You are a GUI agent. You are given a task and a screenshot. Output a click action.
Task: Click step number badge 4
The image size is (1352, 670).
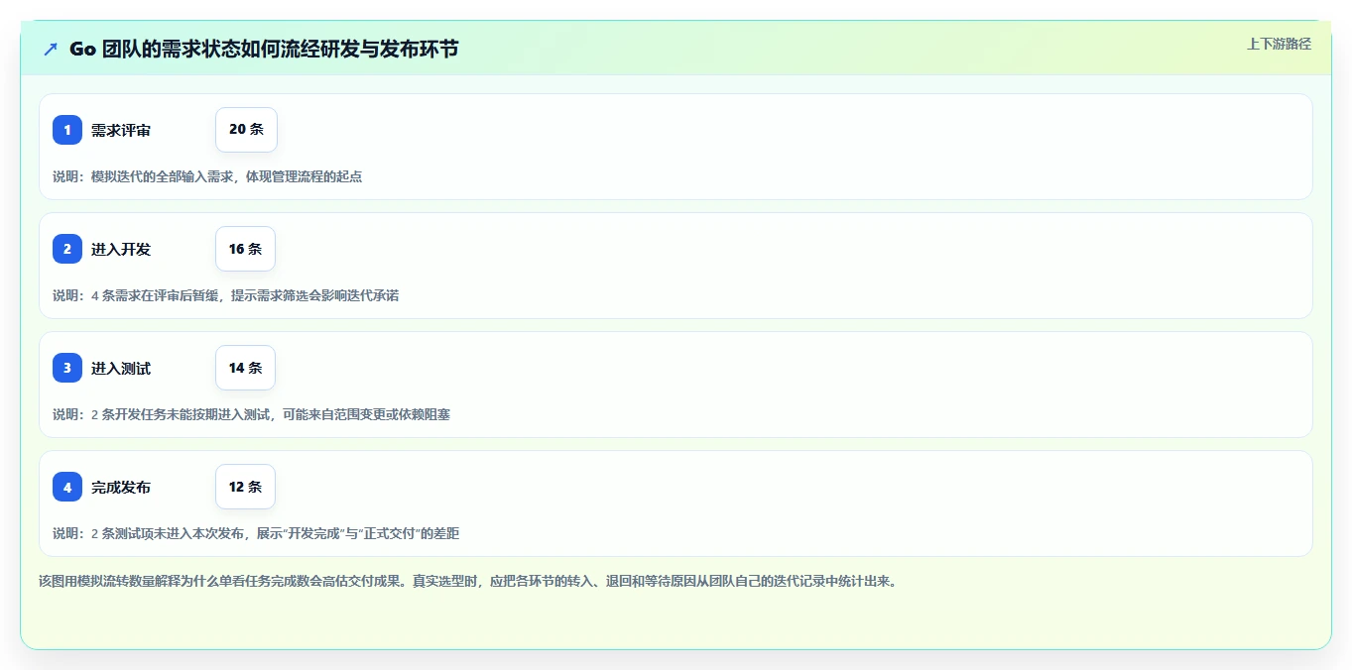tap(67, 487)
